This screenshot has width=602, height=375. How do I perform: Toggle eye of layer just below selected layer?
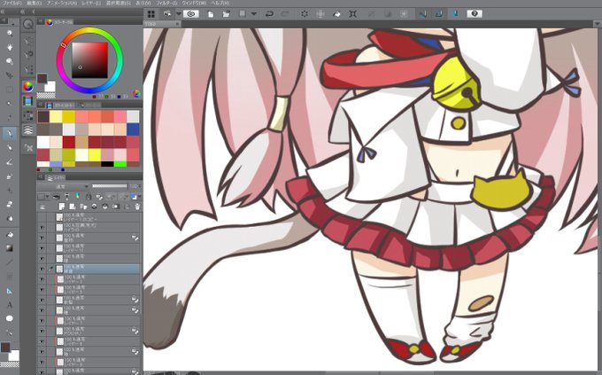(x=42, y=279)
